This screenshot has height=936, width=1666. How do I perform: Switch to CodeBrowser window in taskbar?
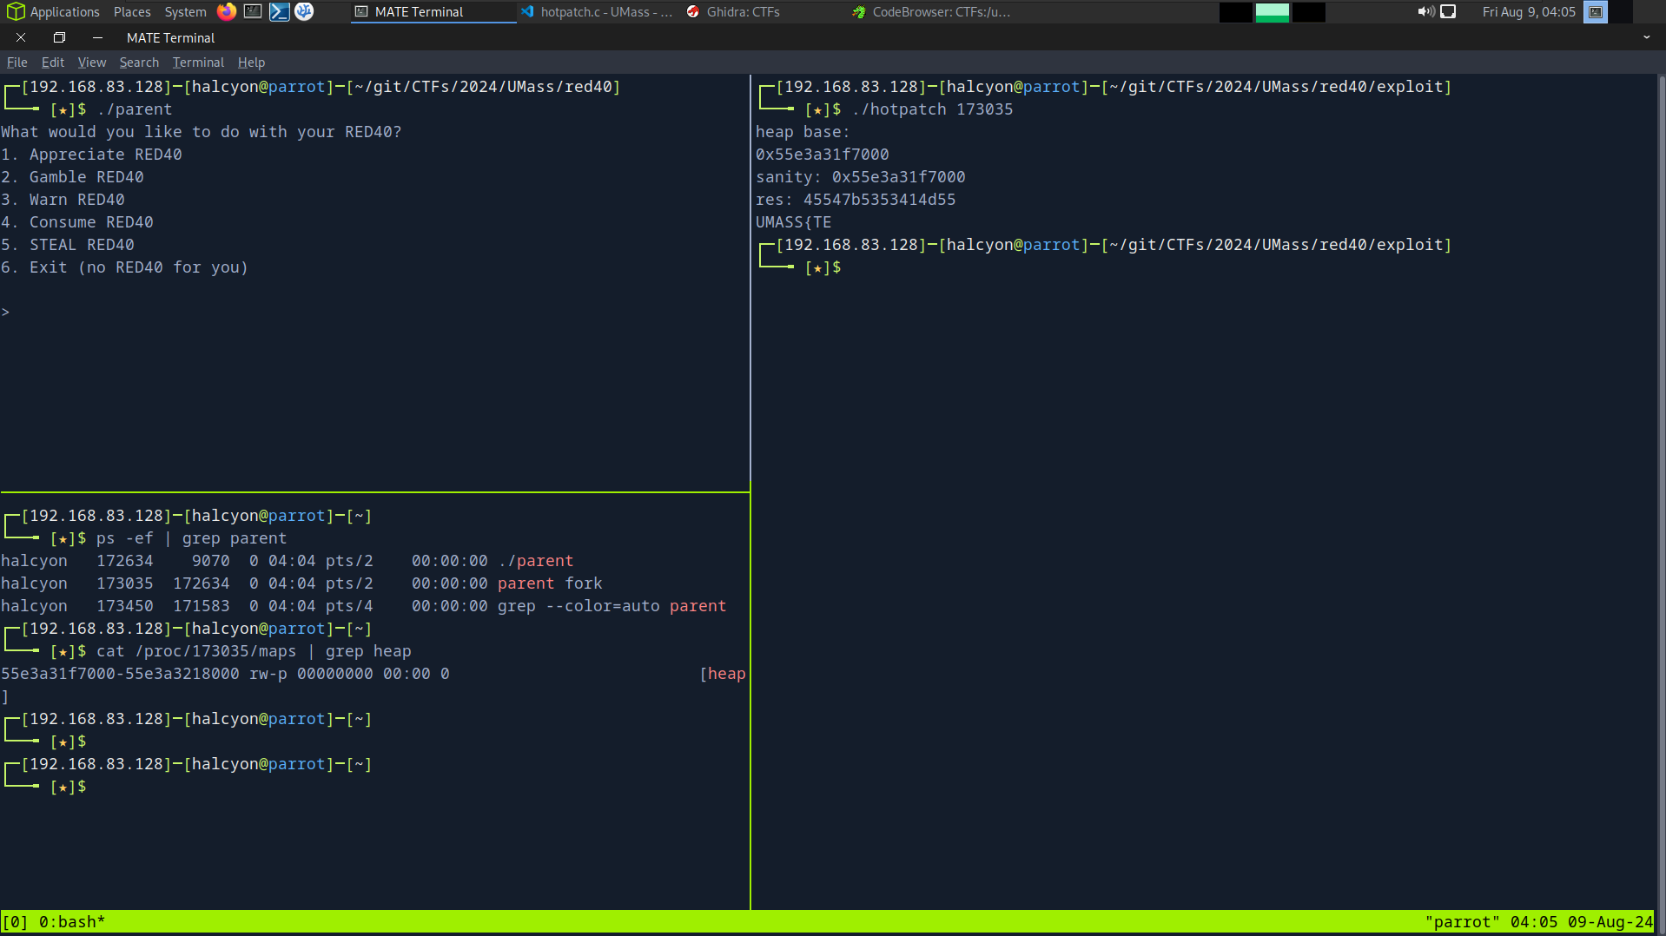pos(932,11)
